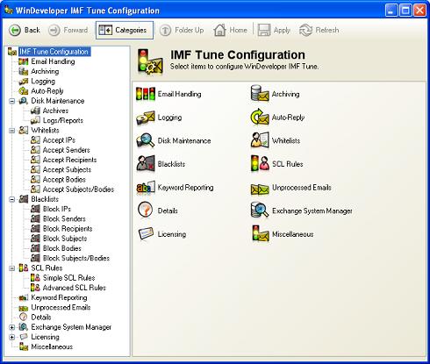Toggle the Categories pane button
The image size is (430, 364).
(x=125, y=30)
